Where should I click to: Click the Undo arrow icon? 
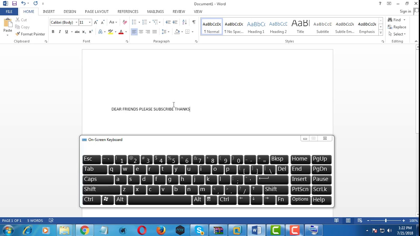click(x=23, y=4)
